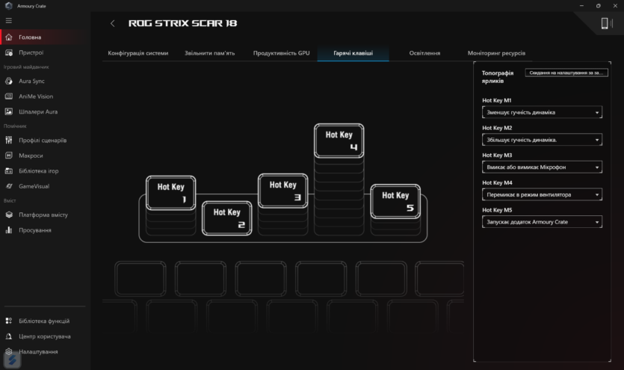
Task: Open the Hot Key M4 dropdown
Action: [542, 194]
